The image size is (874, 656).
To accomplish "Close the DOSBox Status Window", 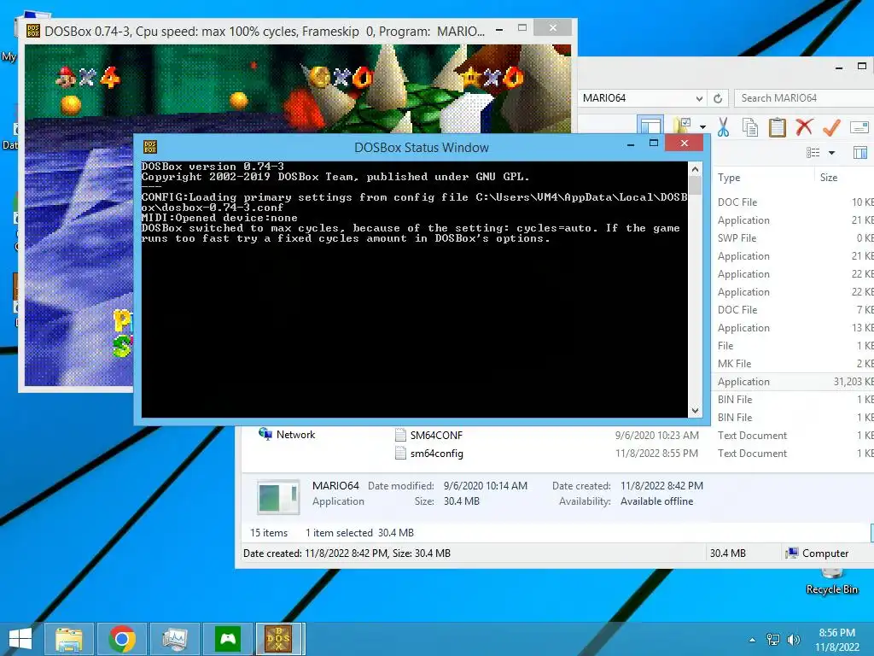I will tap(685, 143).
